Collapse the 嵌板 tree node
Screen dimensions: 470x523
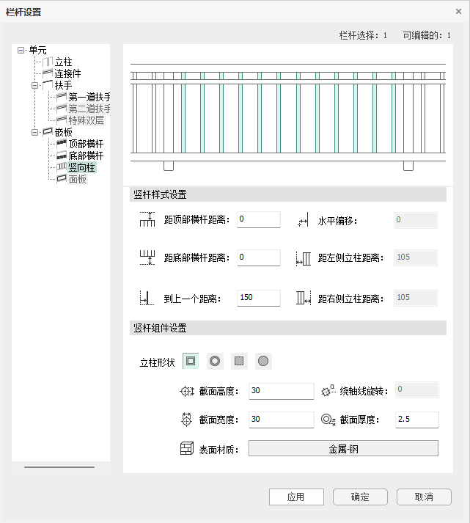coord(34,133)
